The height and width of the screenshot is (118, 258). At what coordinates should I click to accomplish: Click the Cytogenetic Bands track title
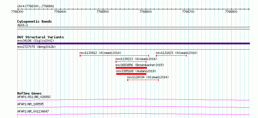(x=34, y=21)
